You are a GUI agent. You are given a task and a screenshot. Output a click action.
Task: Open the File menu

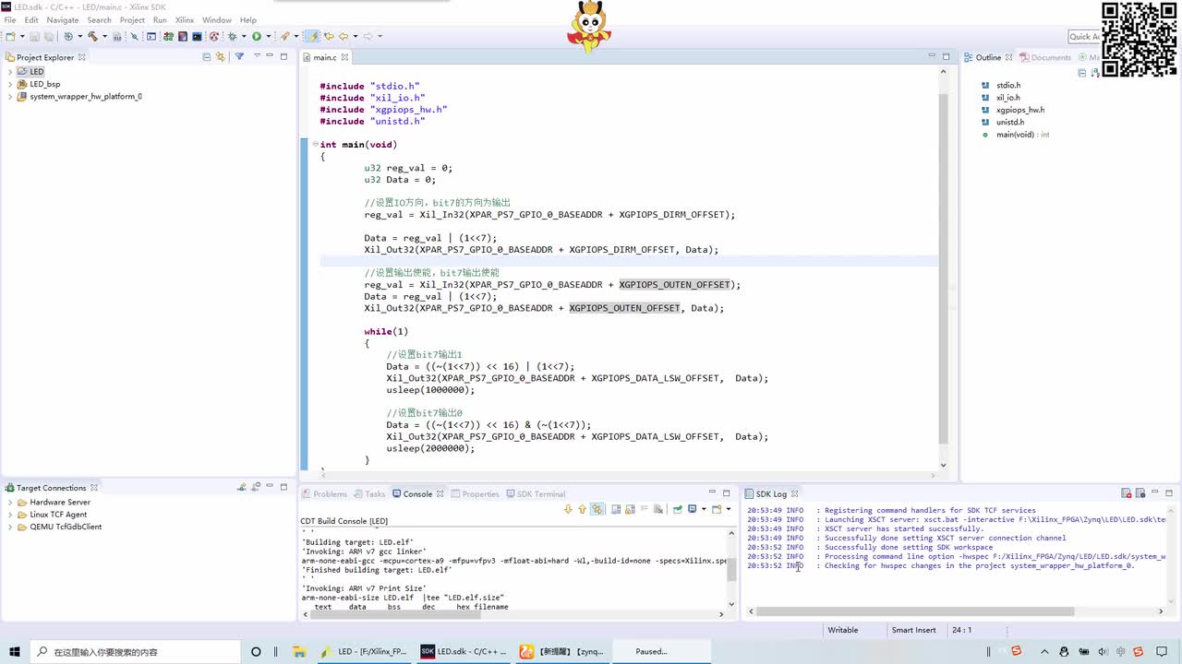coord(10,19)
